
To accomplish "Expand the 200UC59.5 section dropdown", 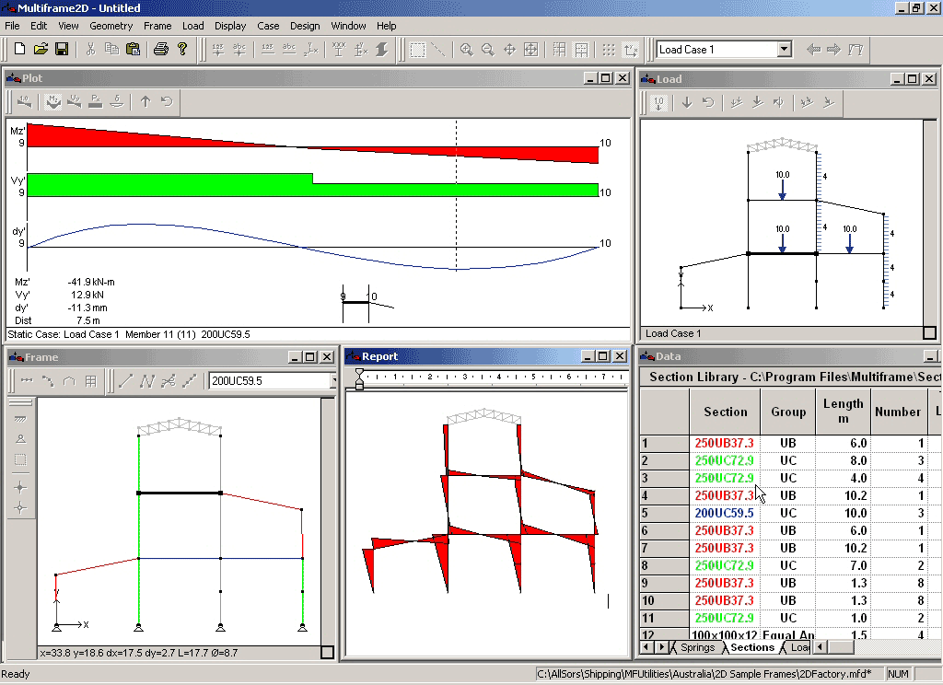I will [x=333, y=380].
